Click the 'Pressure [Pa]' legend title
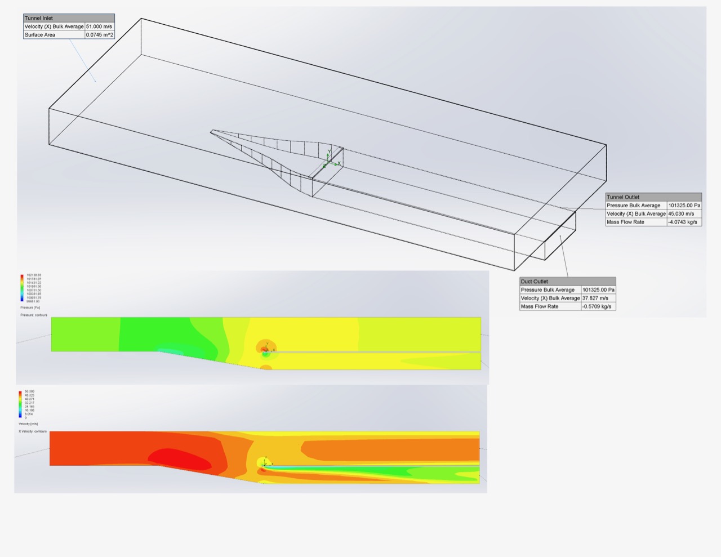This screenshot has width=721, height=557. (x=30, y=308)
